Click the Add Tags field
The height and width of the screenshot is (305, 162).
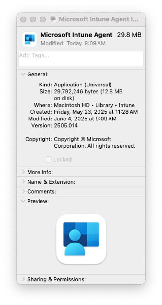(81, 59)
